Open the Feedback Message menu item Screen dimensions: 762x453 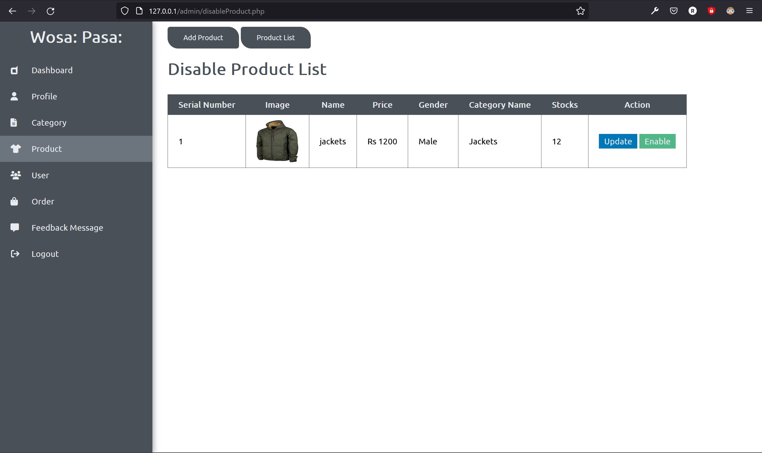point(67,228)
